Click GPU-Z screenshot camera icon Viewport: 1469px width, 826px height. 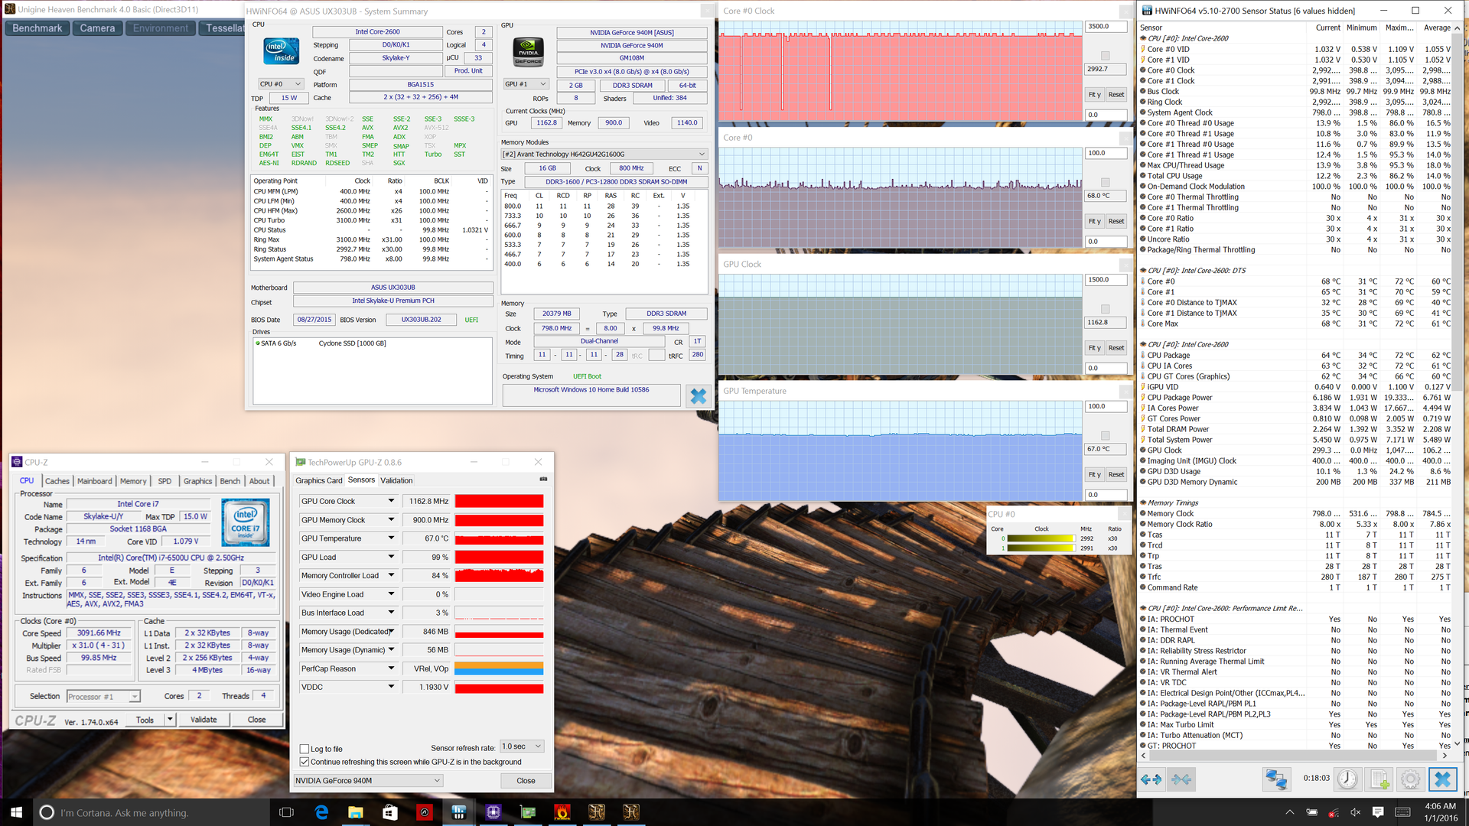pyautogui.click(x=543, y=480)
